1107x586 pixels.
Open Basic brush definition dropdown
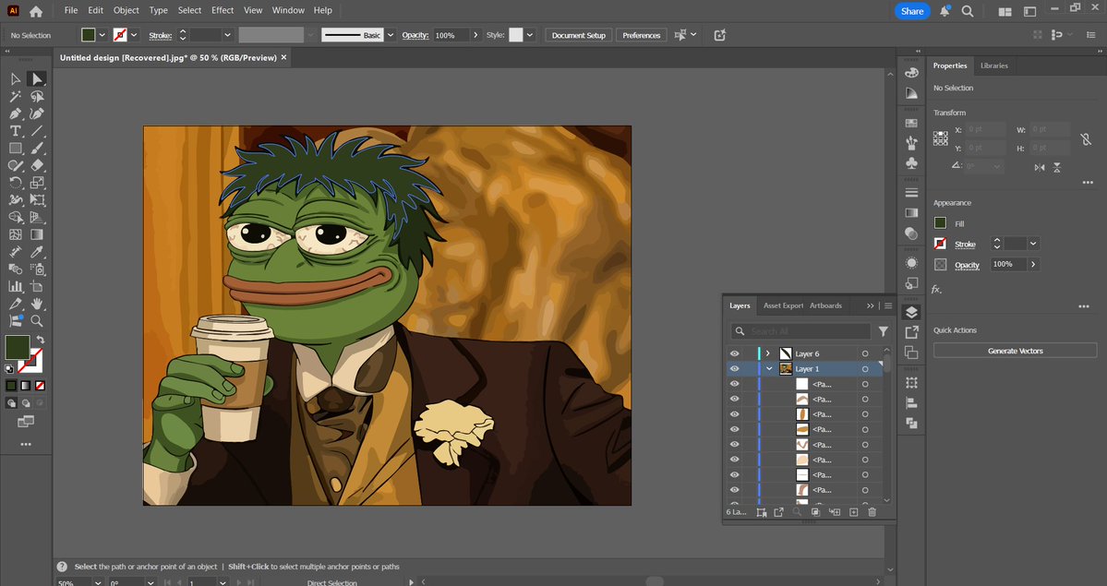coord(391,34)
